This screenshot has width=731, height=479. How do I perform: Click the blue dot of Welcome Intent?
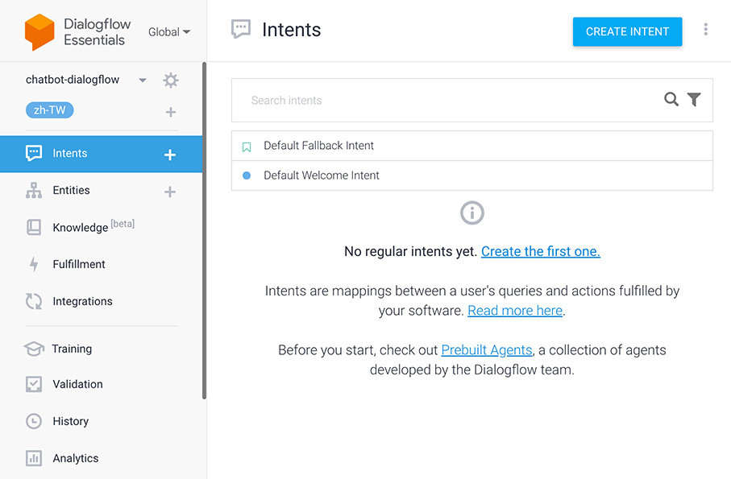pyautogui.click(x=247, y=175)
